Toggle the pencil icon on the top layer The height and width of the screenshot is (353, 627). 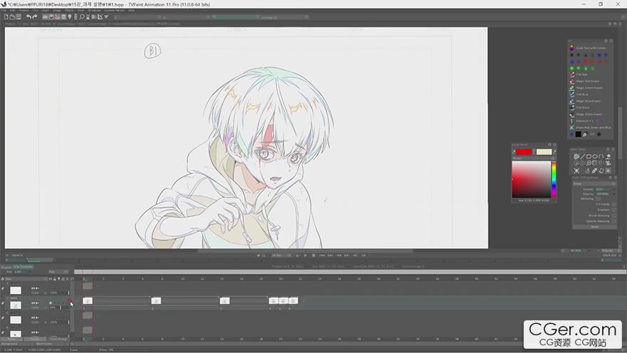coord(3,289)
